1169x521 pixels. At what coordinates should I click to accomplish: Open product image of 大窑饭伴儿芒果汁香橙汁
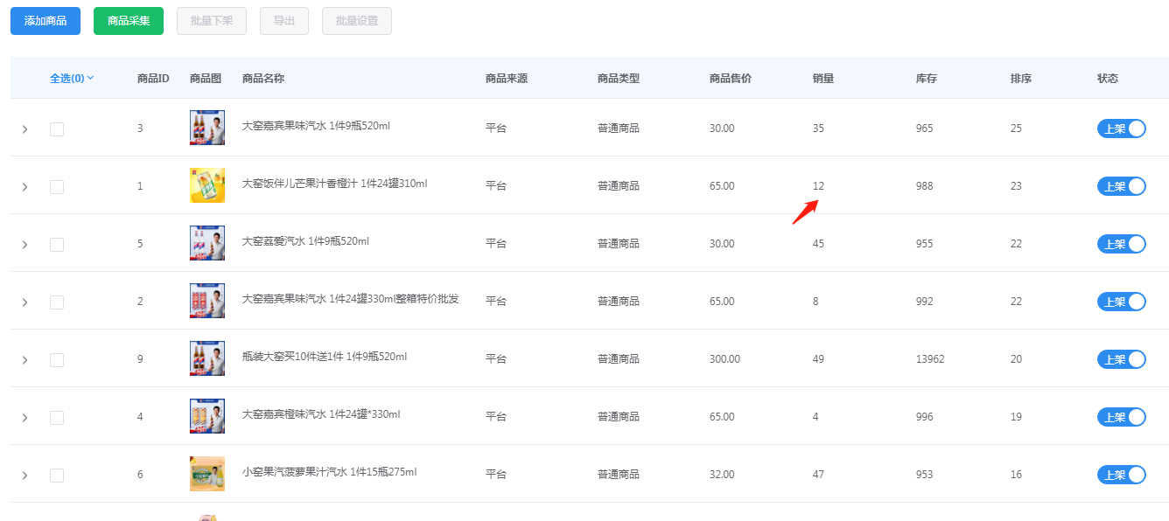[x=207, y=185]
